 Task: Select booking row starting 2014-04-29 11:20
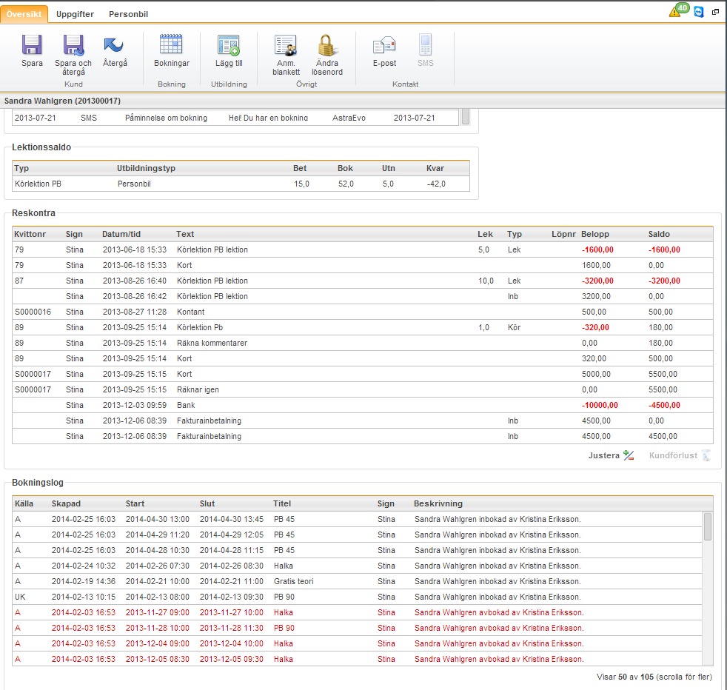point(357,535)
